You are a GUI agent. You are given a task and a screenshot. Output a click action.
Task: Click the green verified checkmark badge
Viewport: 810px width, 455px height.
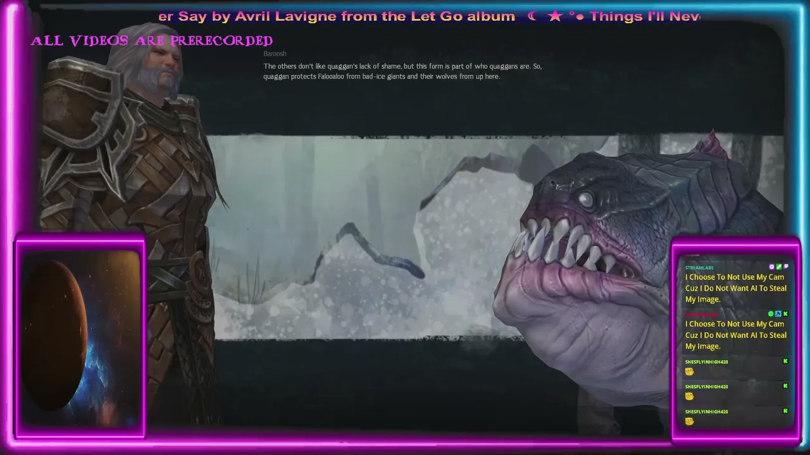tap(771, 313)
